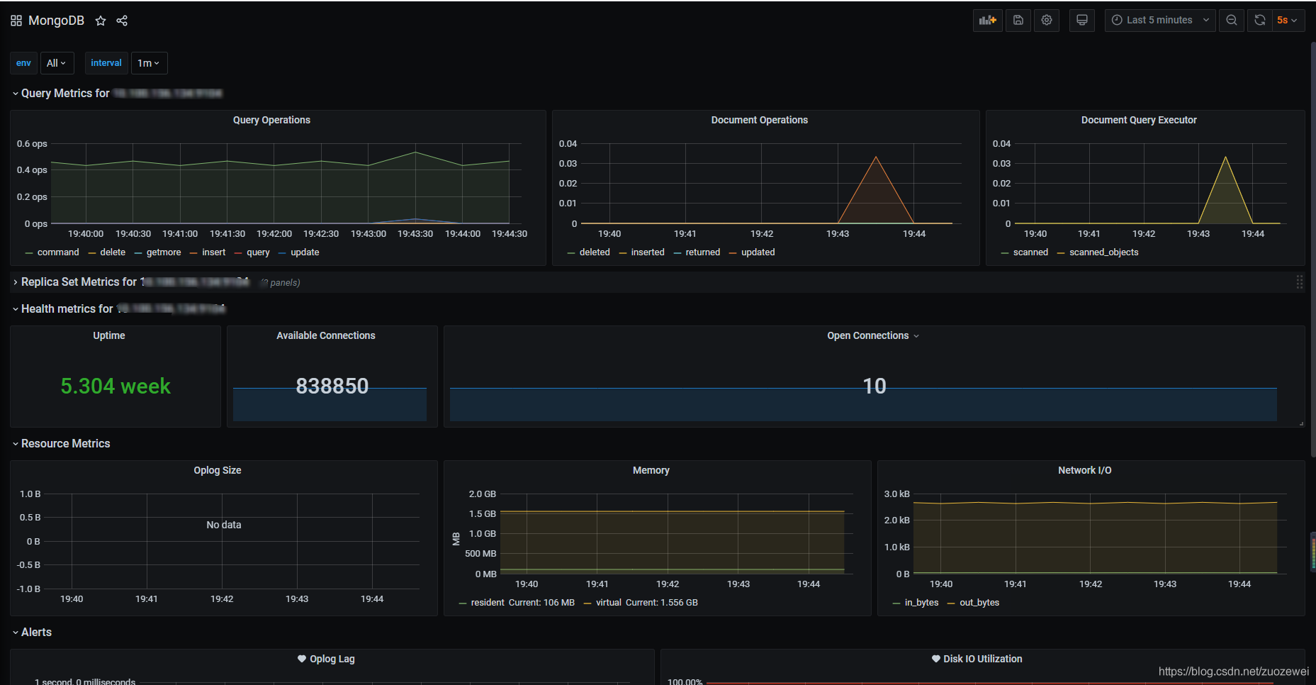This screenshot has width=1316, height=685.
Task: Open dashboard settings gear icon
Action: pos(1047,20)
